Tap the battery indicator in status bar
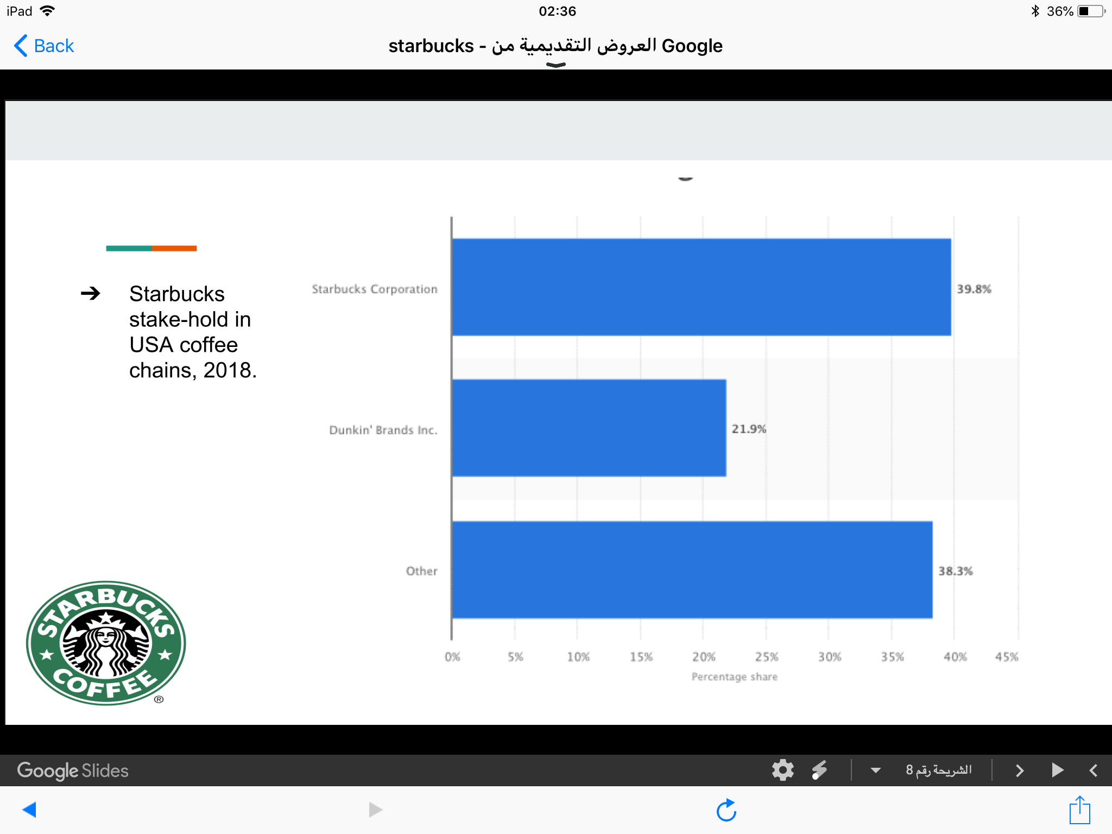The height and width of the screenshot is (834, 1112). point(1091,11)
